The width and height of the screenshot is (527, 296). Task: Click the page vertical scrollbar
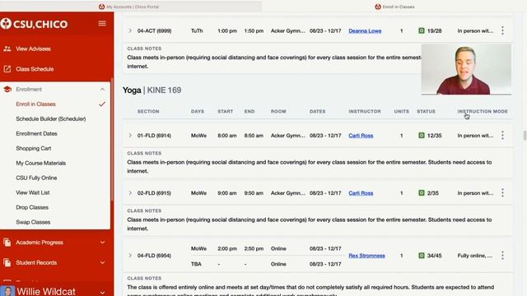coord(525,135)
